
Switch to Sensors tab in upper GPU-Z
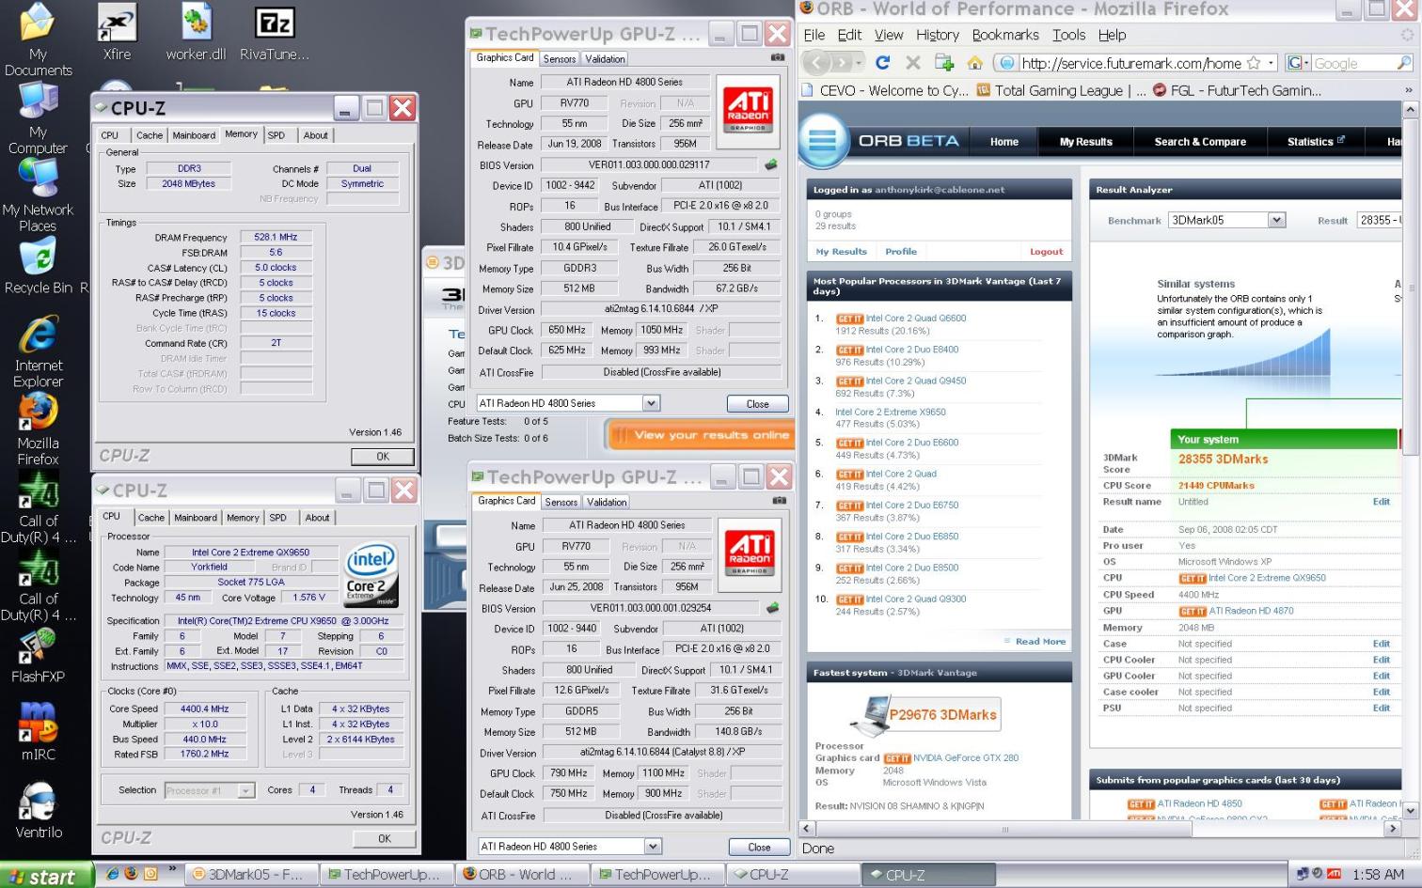(560, 58)
